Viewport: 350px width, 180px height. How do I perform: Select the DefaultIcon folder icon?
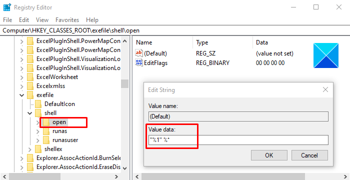(x=38, y=104)
